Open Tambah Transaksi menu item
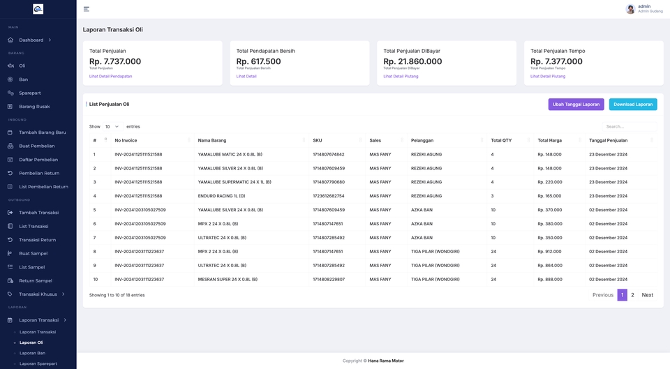This screenshot has height=369, width=670. pos(39,212)
